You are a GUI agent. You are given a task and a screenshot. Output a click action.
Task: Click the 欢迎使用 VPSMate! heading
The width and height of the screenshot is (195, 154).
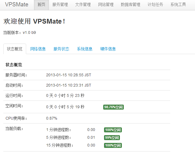point(34,21)
